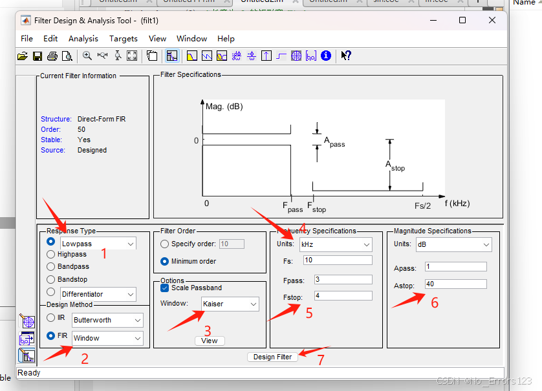This screenshot has width=542, height=391.
Task: Edit the Astop value field
Action: [455, 284]
